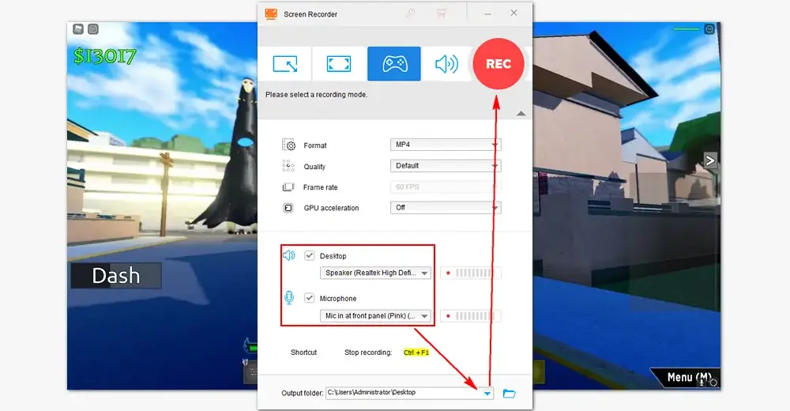Screen dimensions: 790x411
Task: Click the blue microphone icon
Action: point(289,297)
